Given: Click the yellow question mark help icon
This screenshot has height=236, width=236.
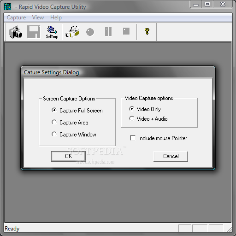Looking at the screenshot, I should click(147, 31).
